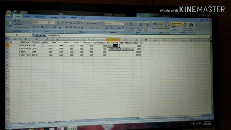Click the Delete cells button
The height and width of the screenshot is (130, 231).
click(x=160, y=26)
